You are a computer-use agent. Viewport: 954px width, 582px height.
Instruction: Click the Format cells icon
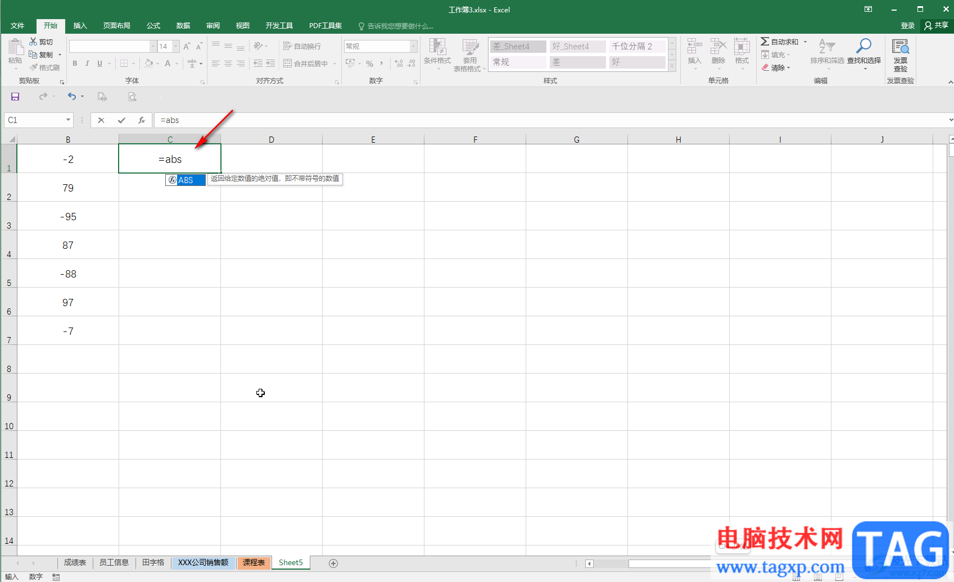[x=742, y=47]
